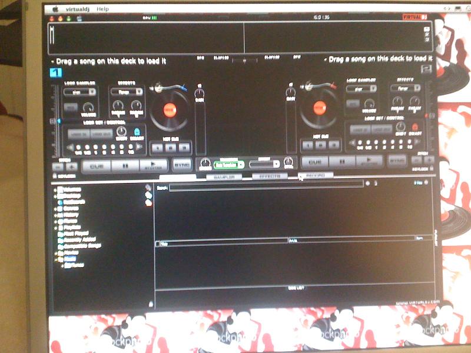The image size is (471, 353).
Task: Expand the Desktop tree node
Action: 55,197
